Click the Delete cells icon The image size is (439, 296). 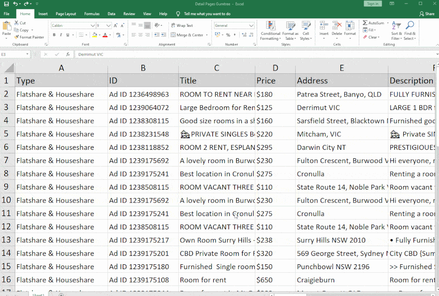337,26
